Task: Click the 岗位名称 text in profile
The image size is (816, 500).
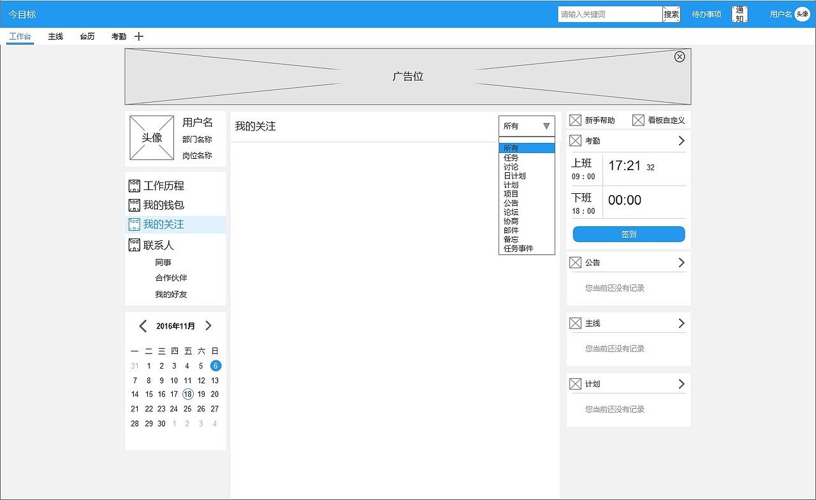Action: 197,155
